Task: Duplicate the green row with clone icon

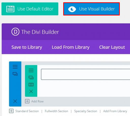Action: tap(31, 77)
